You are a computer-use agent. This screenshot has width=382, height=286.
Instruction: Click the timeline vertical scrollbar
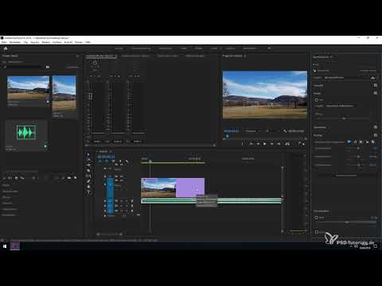(283, 183)
